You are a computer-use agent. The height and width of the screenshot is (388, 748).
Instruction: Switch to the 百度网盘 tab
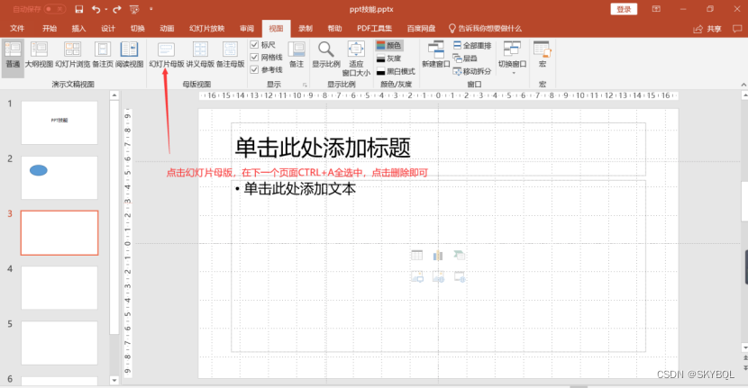(x=421, y=29)
